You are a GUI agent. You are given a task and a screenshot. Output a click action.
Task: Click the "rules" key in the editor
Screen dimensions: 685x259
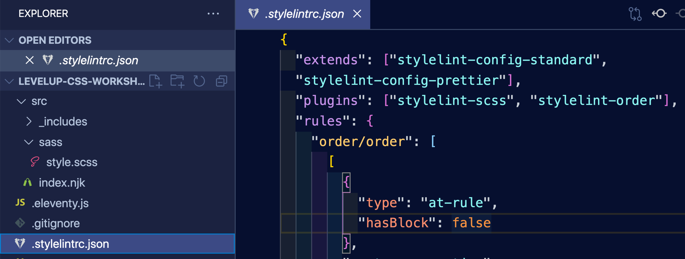323,121
